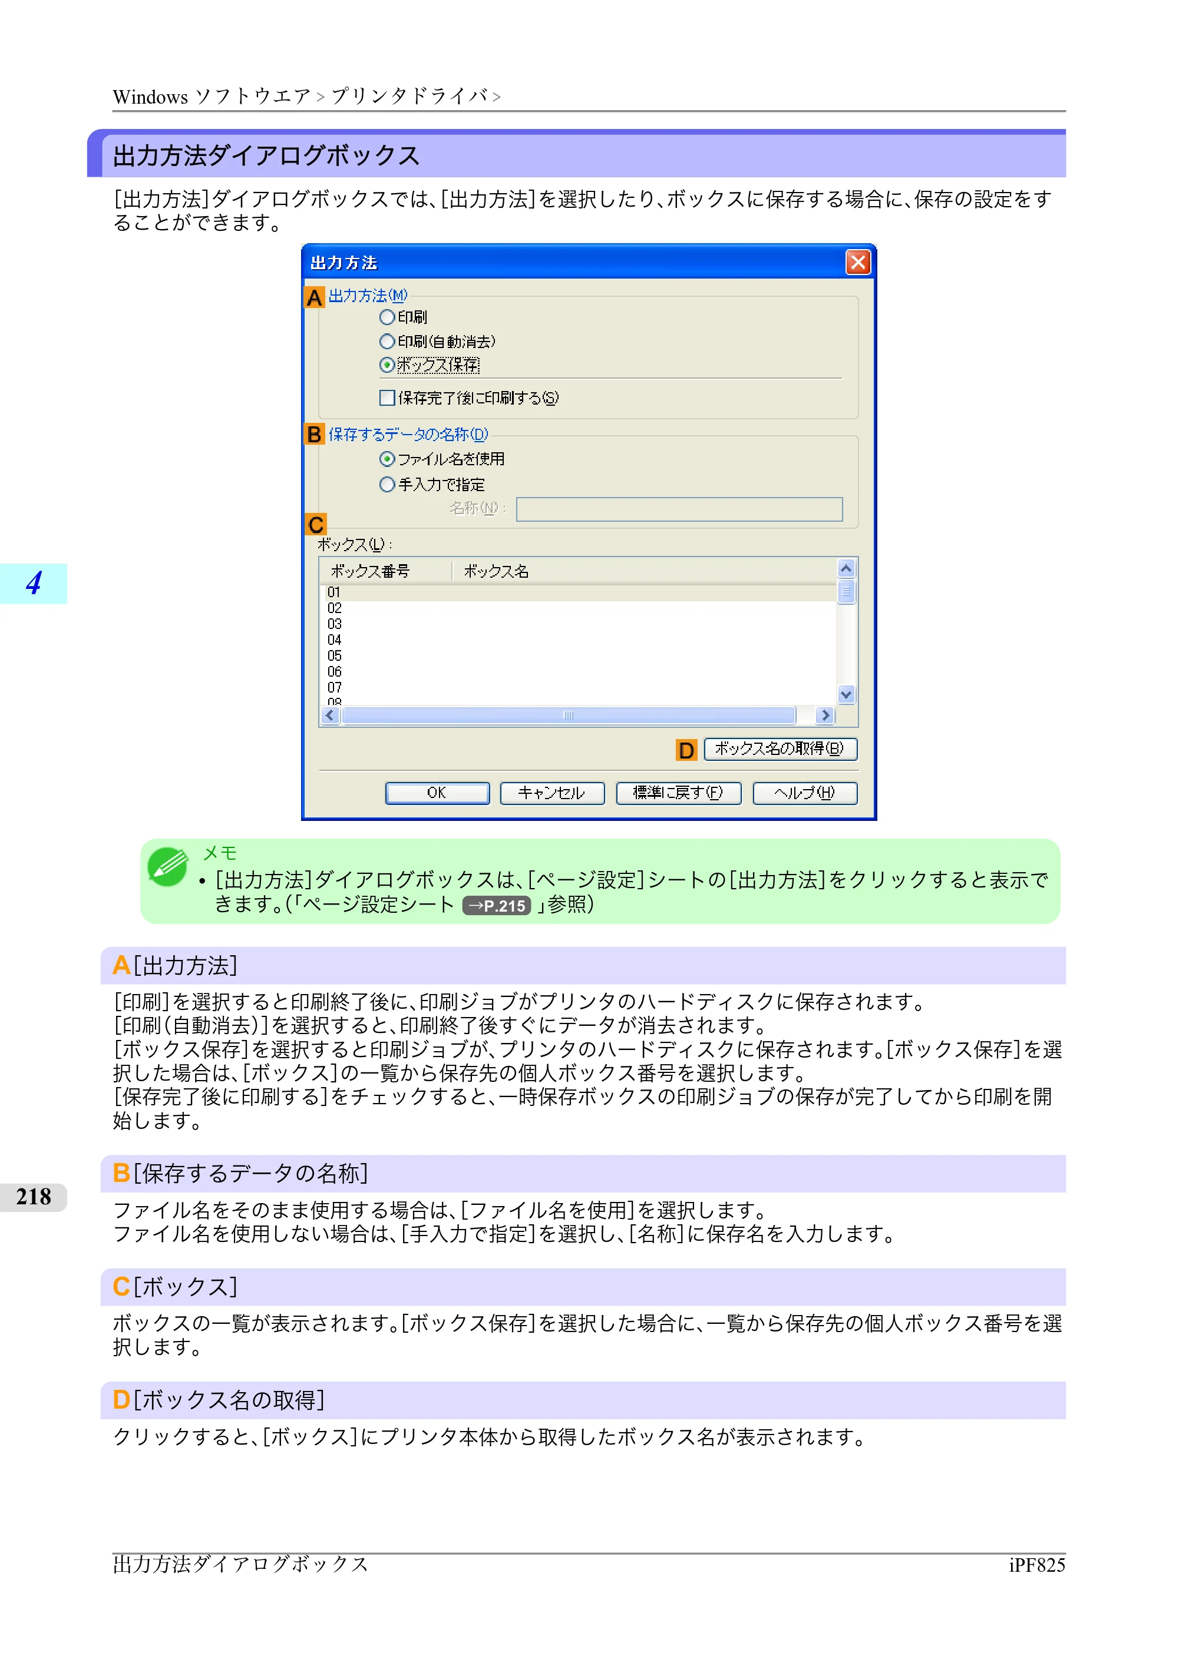
Task: Click the horizontal scroll left arrow
Action: coord(331,716)
